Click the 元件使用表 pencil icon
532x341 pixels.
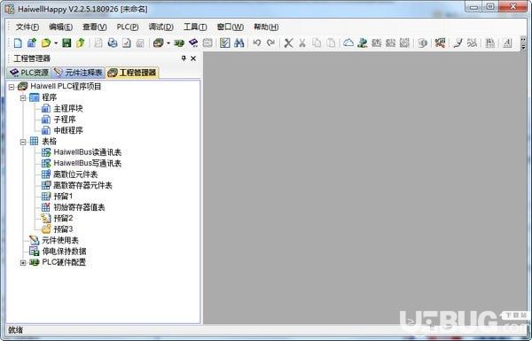35,240
